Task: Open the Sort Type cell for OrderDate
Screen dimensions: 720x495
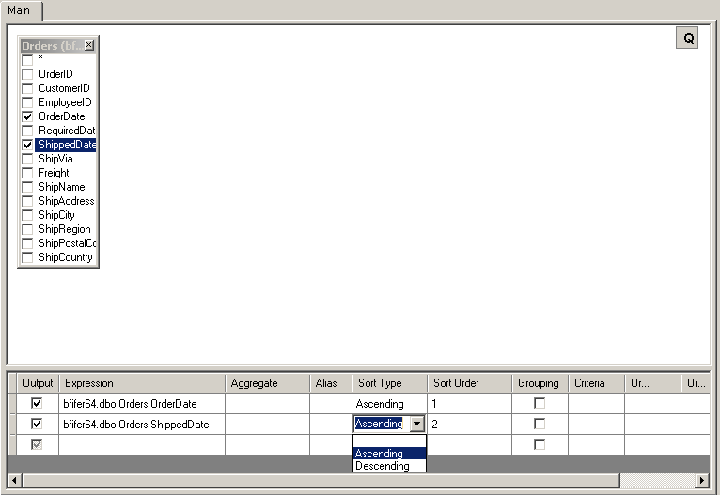Action: (389, 404)
